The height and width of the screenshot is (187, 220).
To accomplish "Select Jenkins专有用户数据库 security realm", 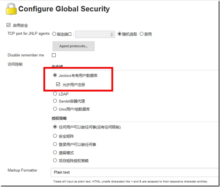I will point(55,76).
